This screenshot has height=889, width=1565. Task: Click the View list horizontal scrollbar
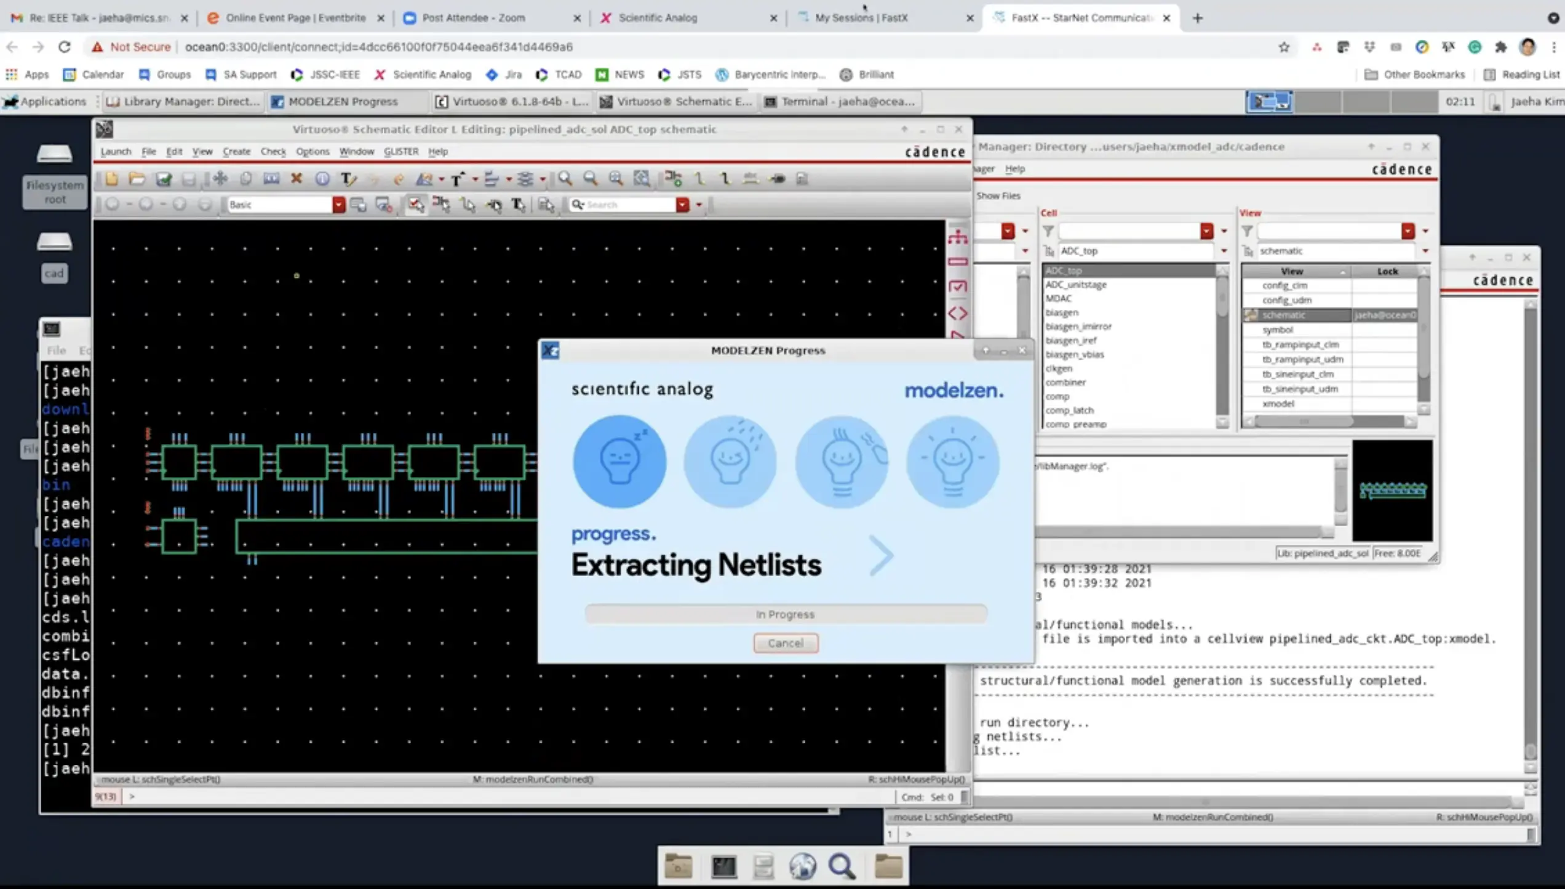coord(1329,421)
